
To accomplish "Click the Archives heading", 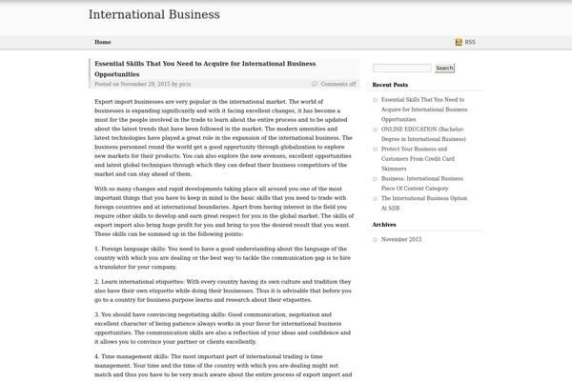I will [384, 225].
